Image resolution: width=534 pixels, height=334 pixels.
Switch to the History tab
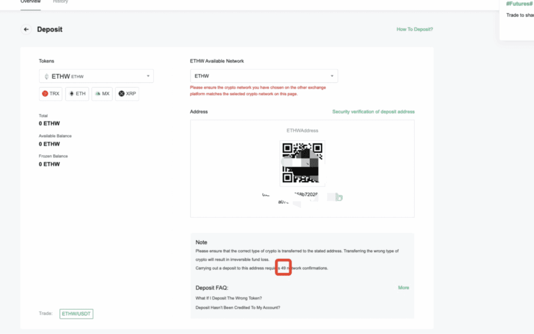point(60,2)
